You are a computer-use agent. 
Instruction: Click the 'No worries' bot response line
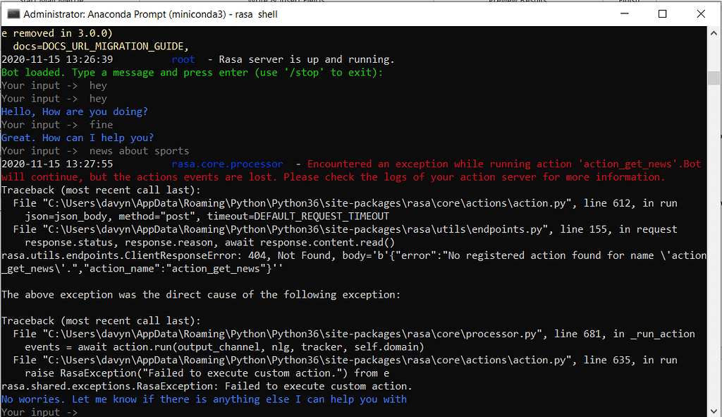point(204,399)
